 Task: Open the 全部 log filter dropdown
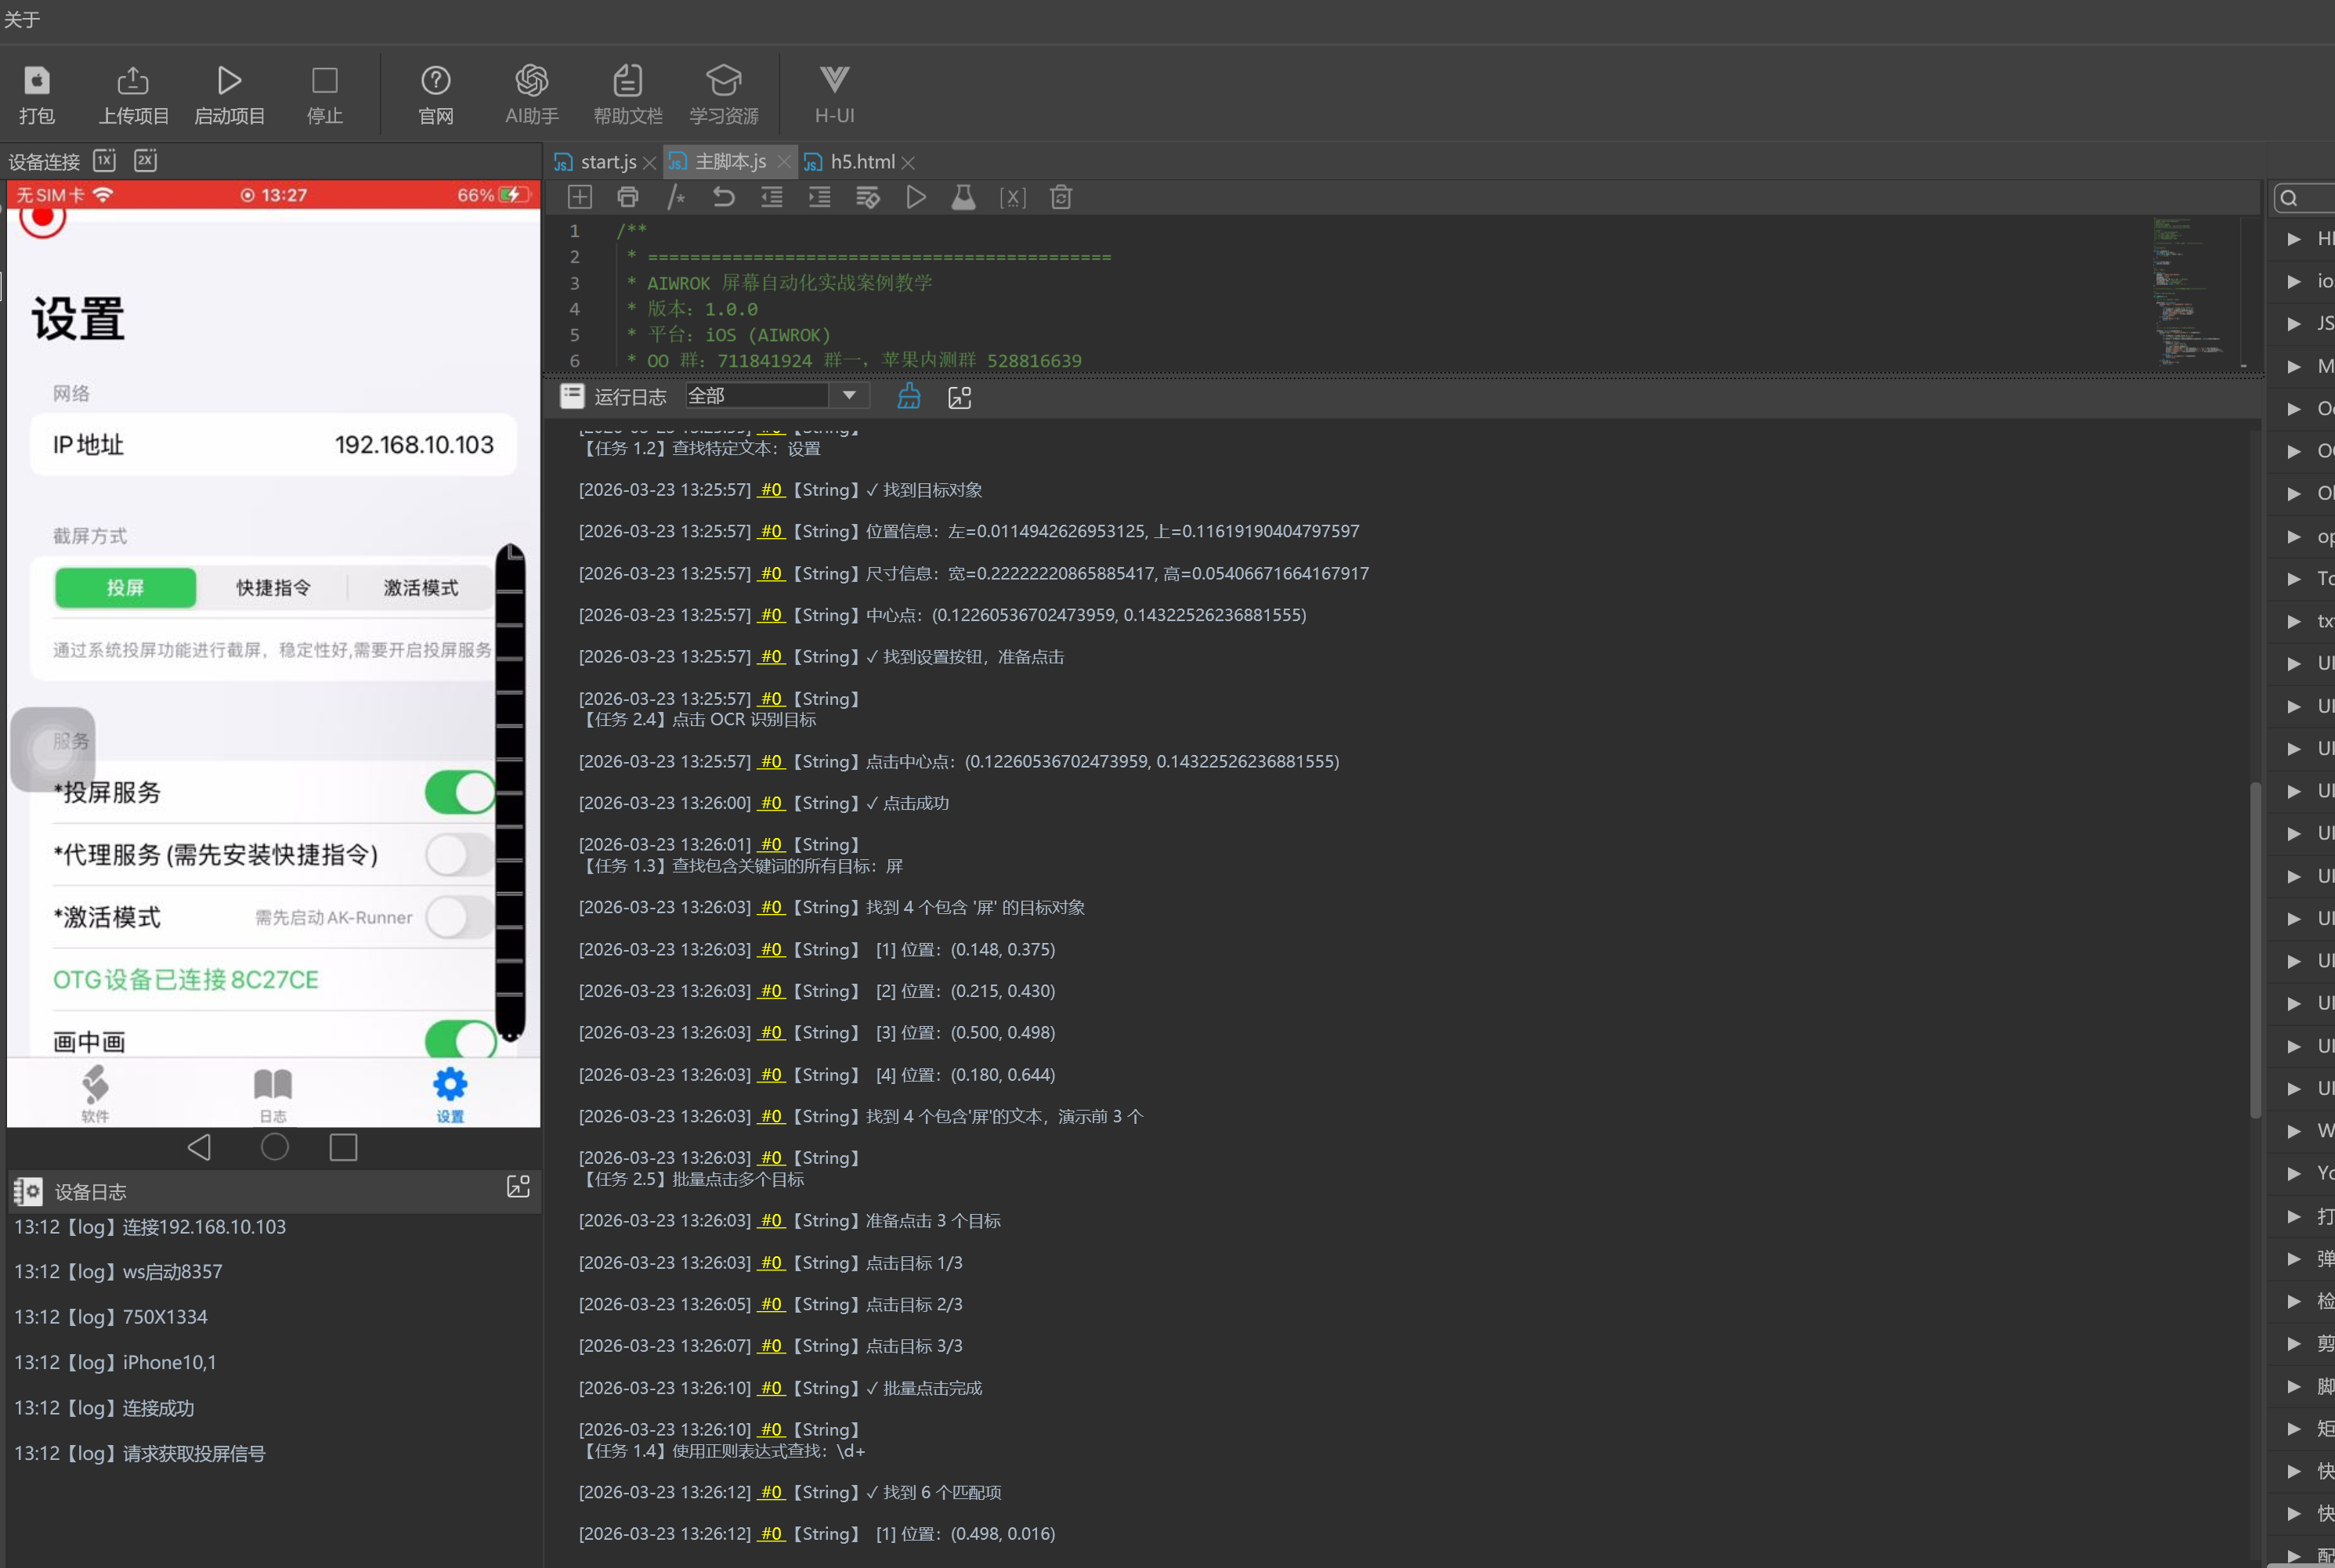click(x=848, y=395)
